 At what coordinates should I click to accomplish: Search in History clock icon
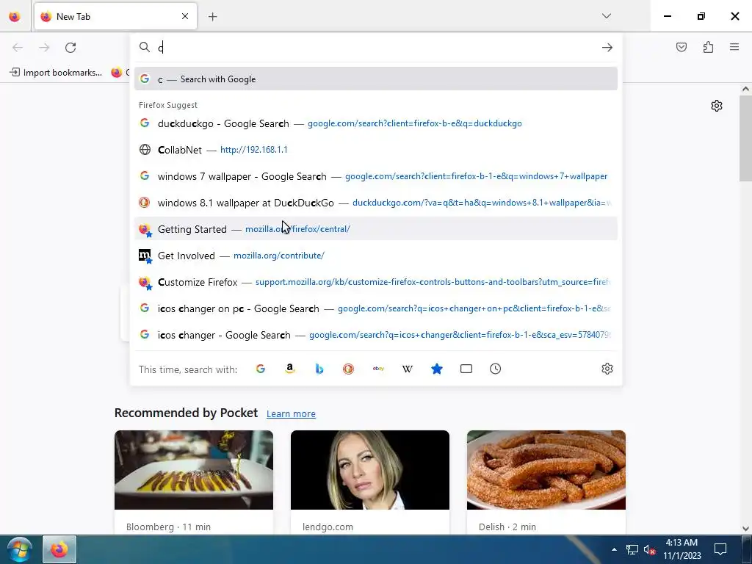[496, 369]
